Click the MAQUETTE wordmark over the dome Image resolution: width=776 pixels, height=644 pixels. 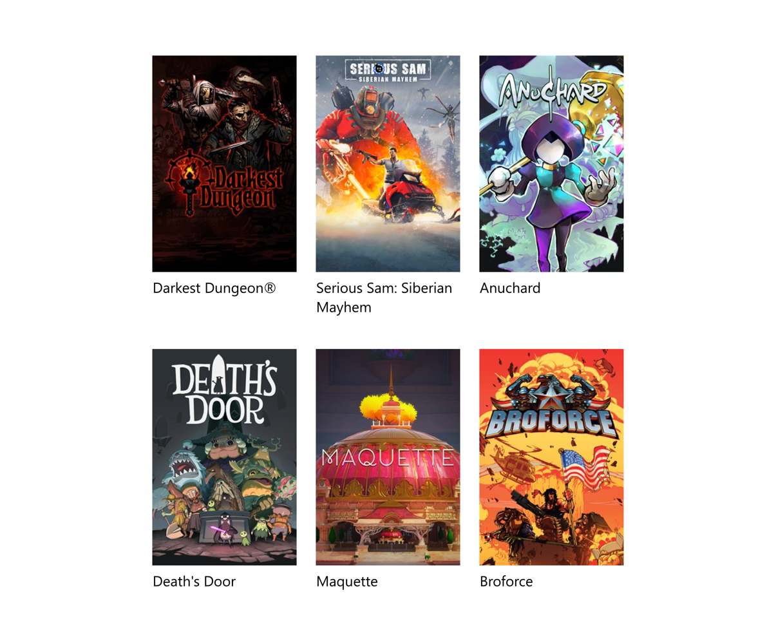click(388, 458)
